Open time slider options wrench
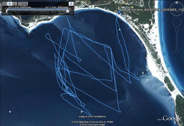Image resolution: width=184 pixels, height=126 pixels. (x=71, y=4)
